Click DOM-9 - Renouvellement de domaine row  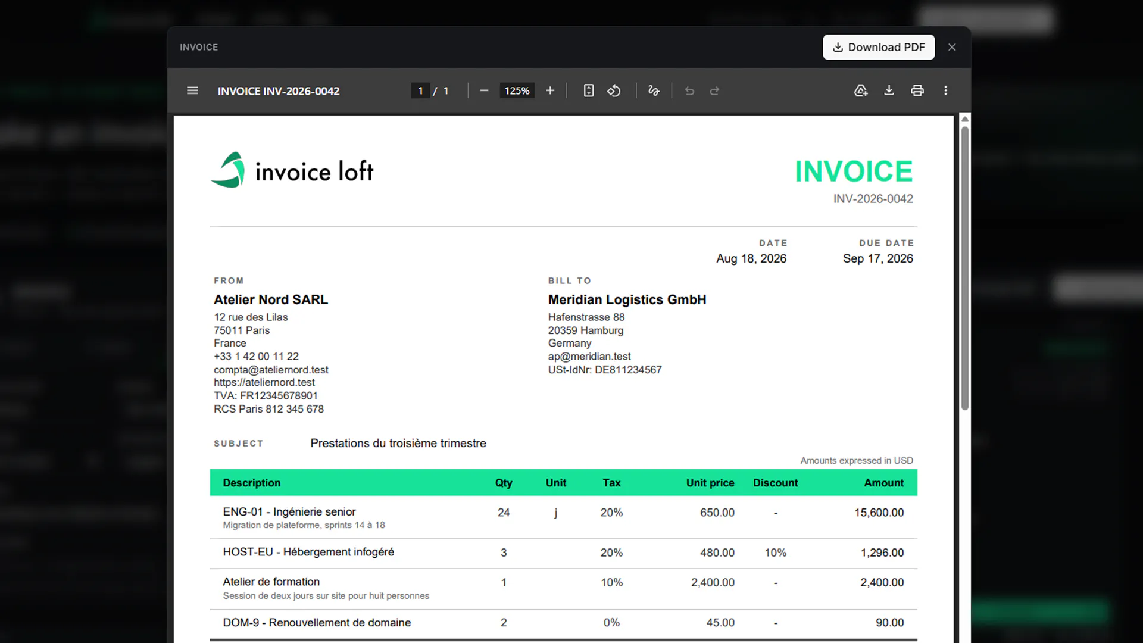pos(563,624)
